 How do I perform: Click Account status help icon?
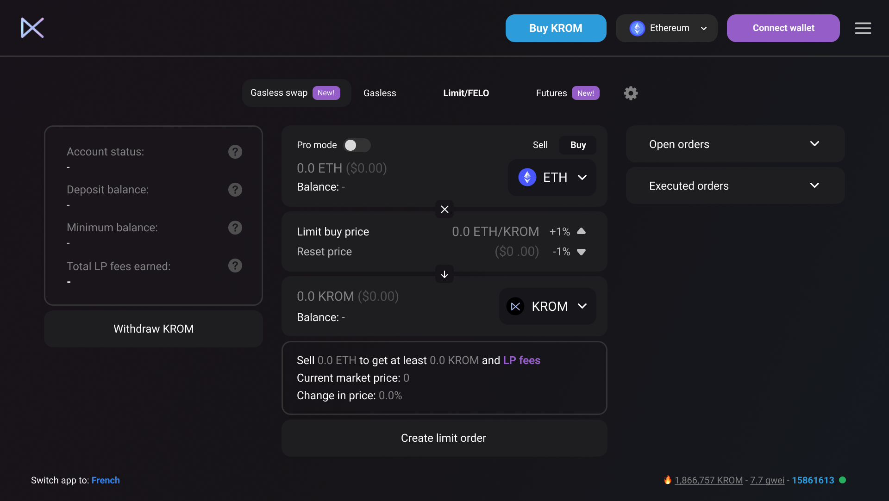[x=235, y=152]
